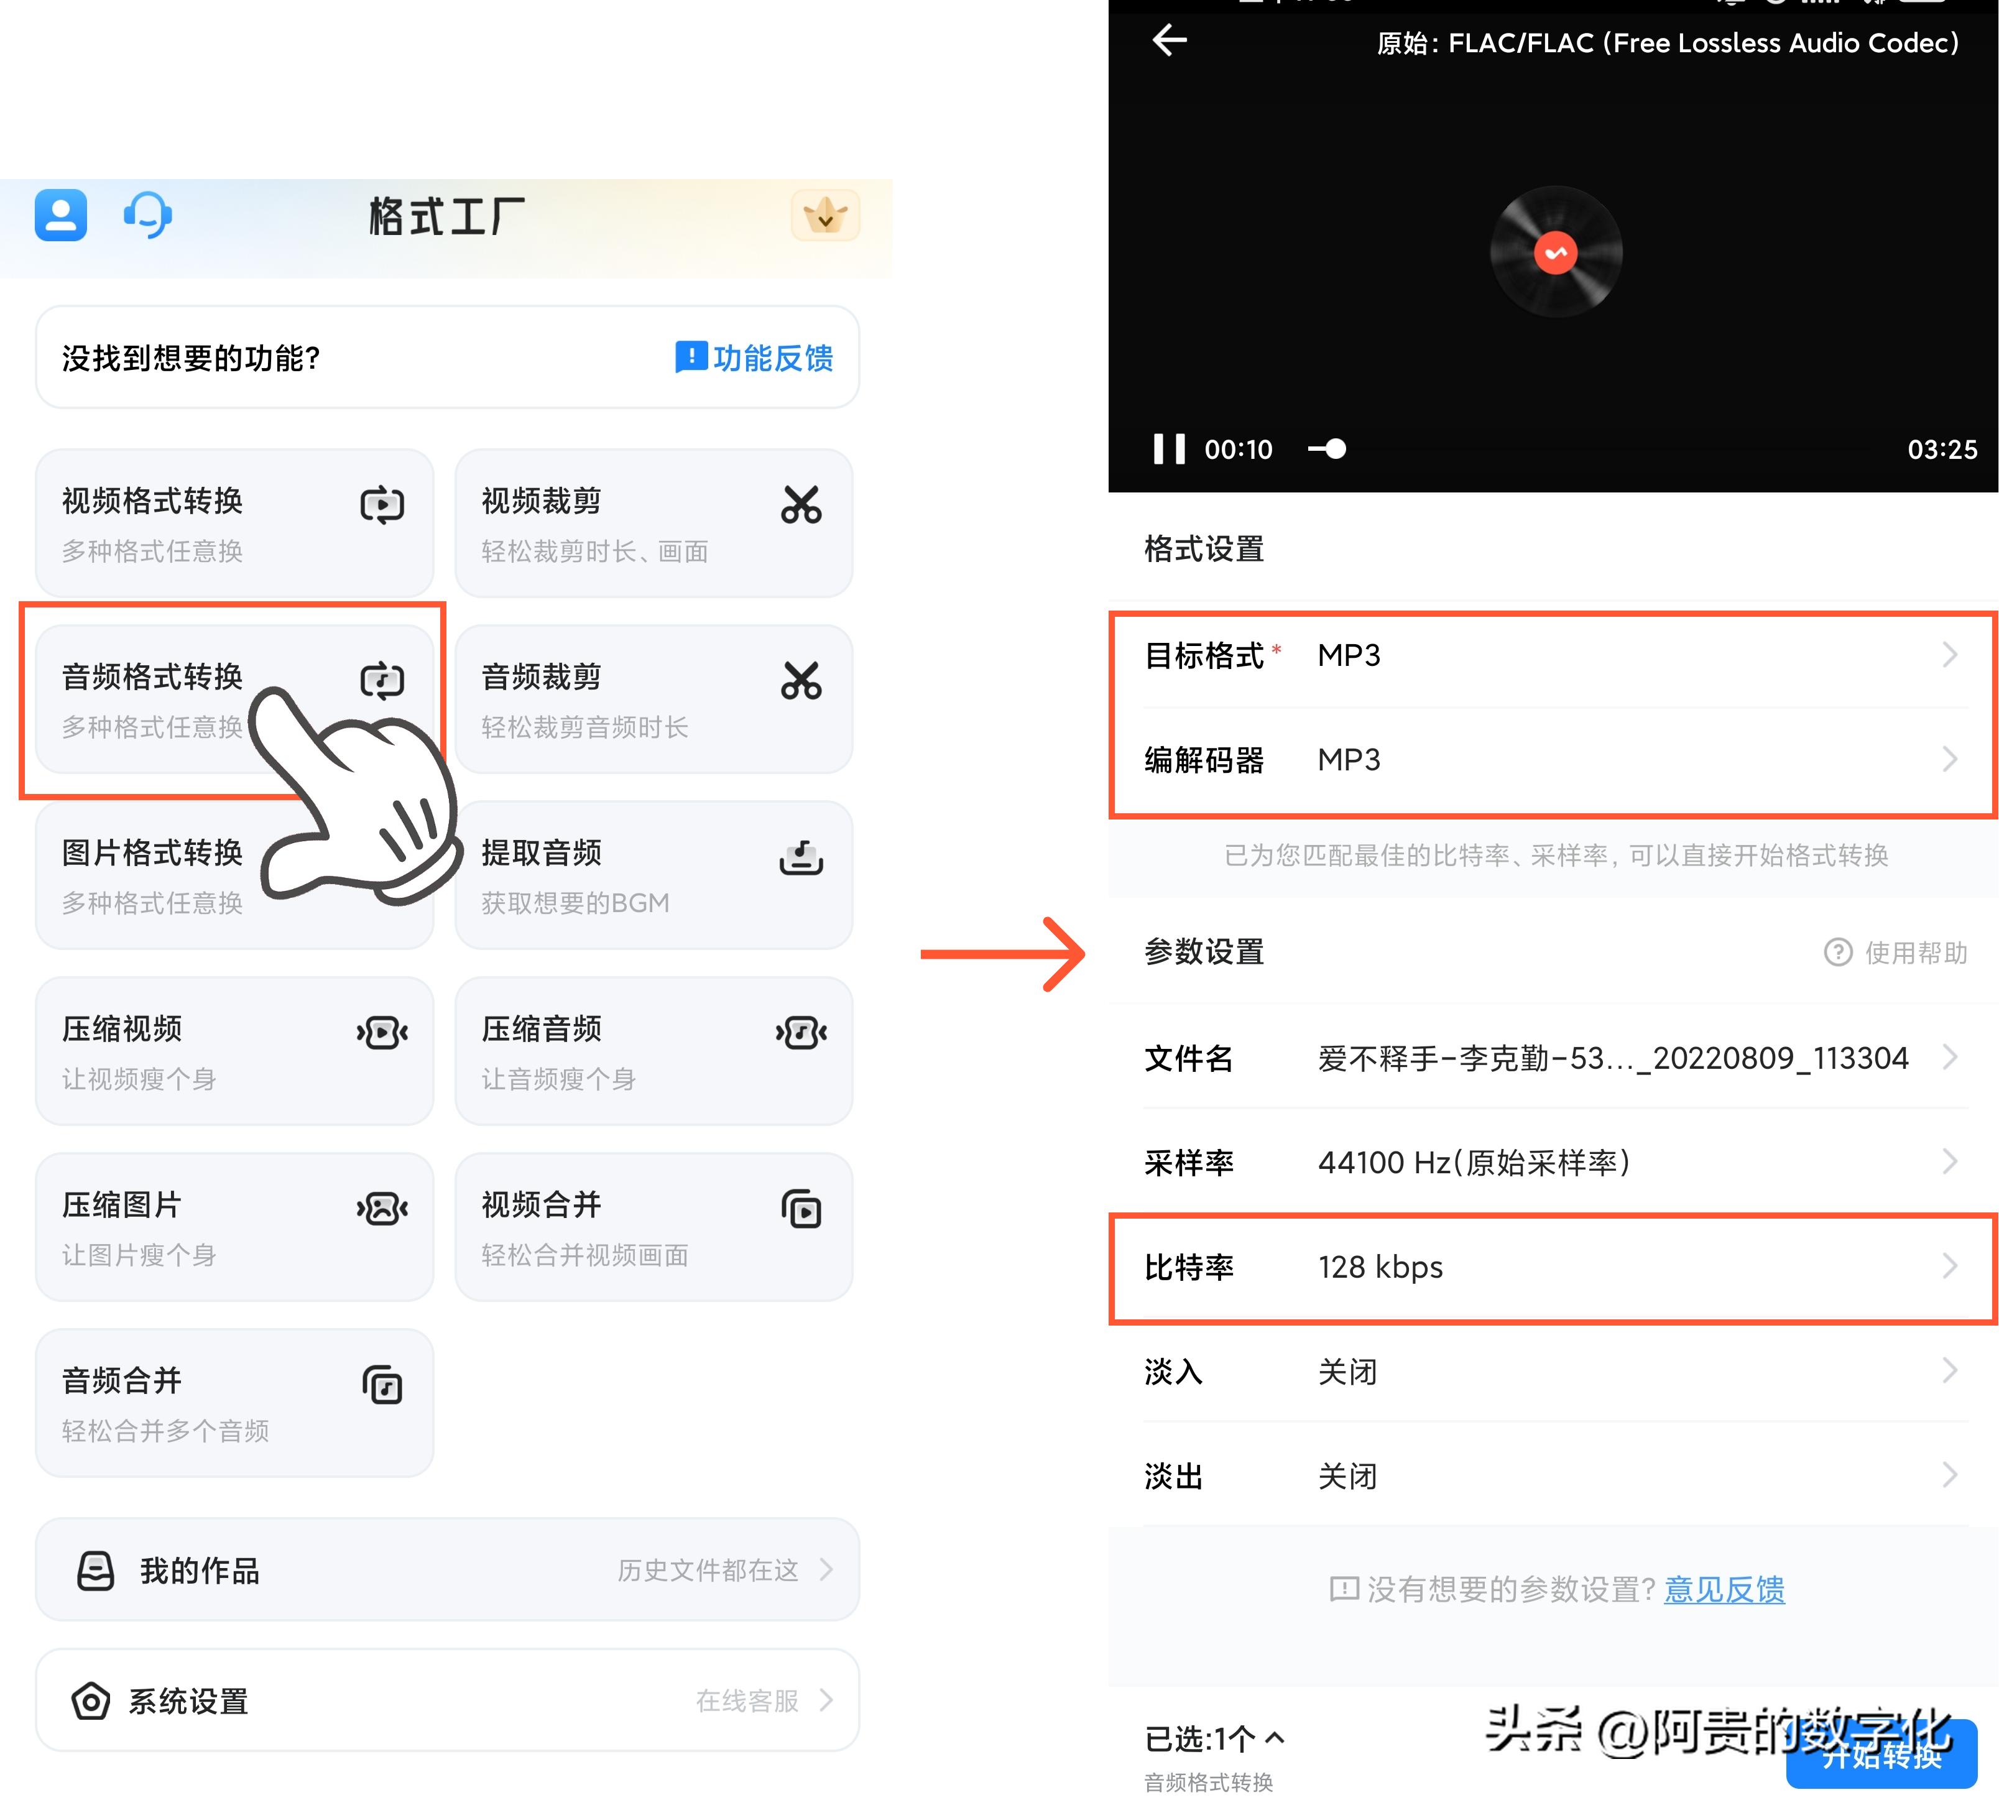Open the 系统设置 settings entry

(x=445, y=1700)
